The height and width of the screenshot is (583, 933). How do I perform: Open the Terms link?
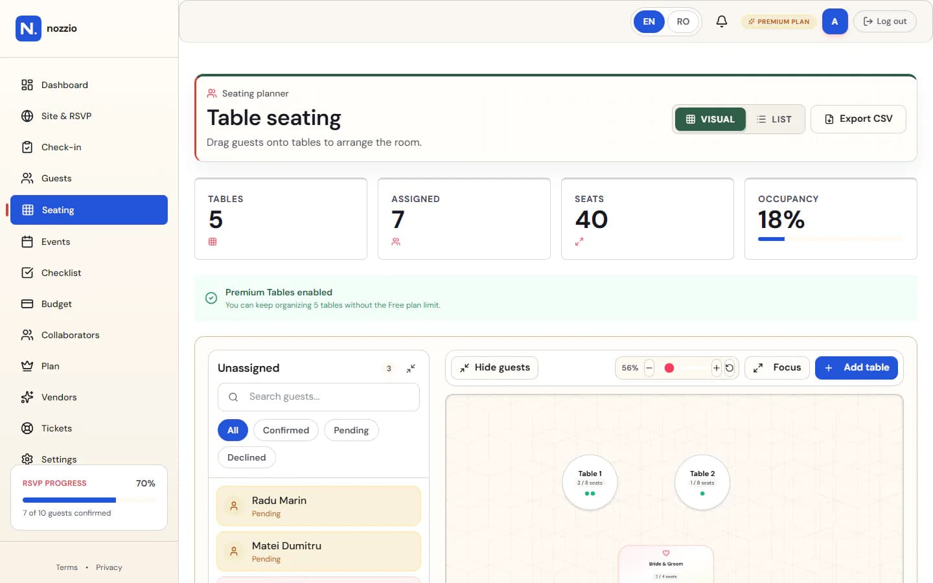coord(67,567)
